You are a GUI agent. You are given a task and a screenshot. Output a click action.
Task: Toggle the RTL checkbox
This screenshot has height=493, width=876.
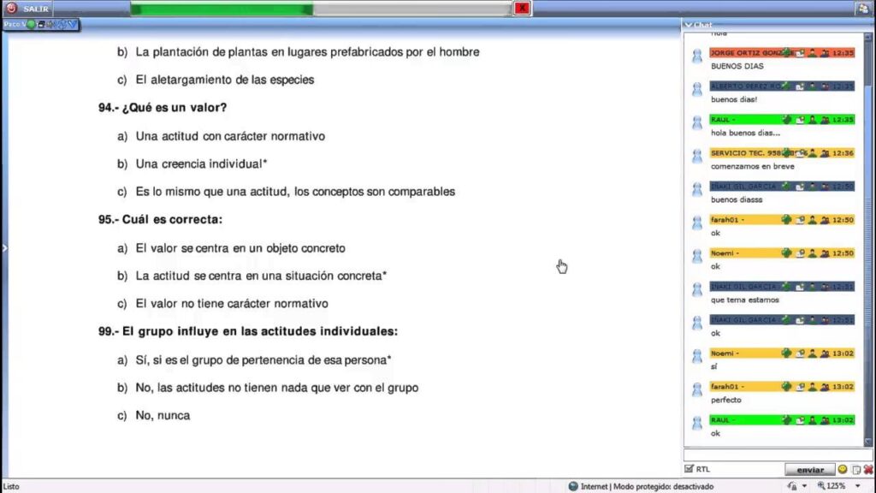690,469
